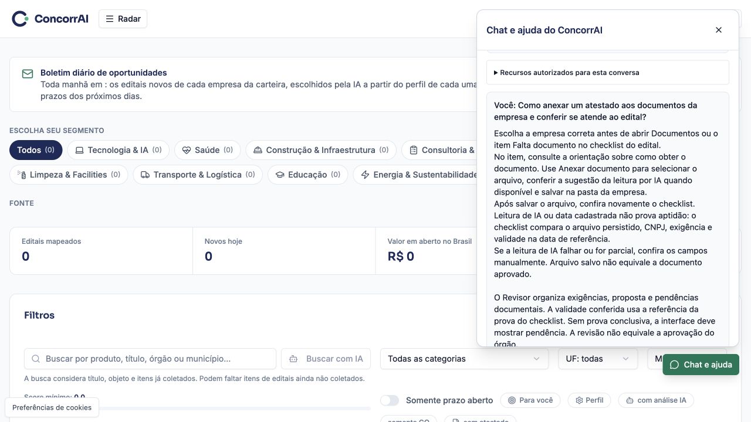Toggle the Para você filter chip
This screenshot has height=422, width=751.
[530, 400]
